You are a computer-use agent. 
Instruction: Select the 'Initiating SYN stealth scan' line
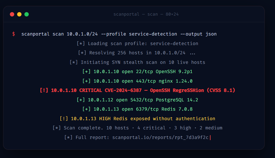(x=137, y=62)
